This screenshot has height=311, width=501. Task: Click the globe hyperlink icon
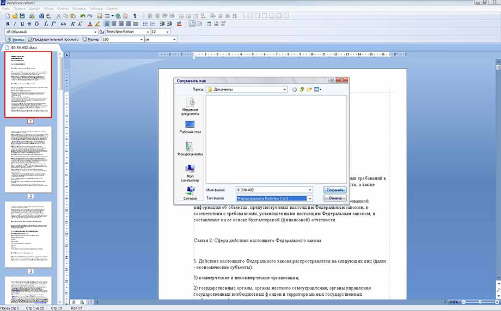tap(118, 16)
